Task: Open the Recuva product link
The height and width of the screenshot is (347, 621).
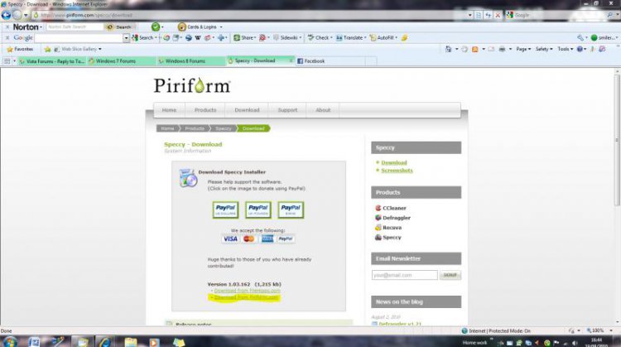Action: tap(392, 228)
